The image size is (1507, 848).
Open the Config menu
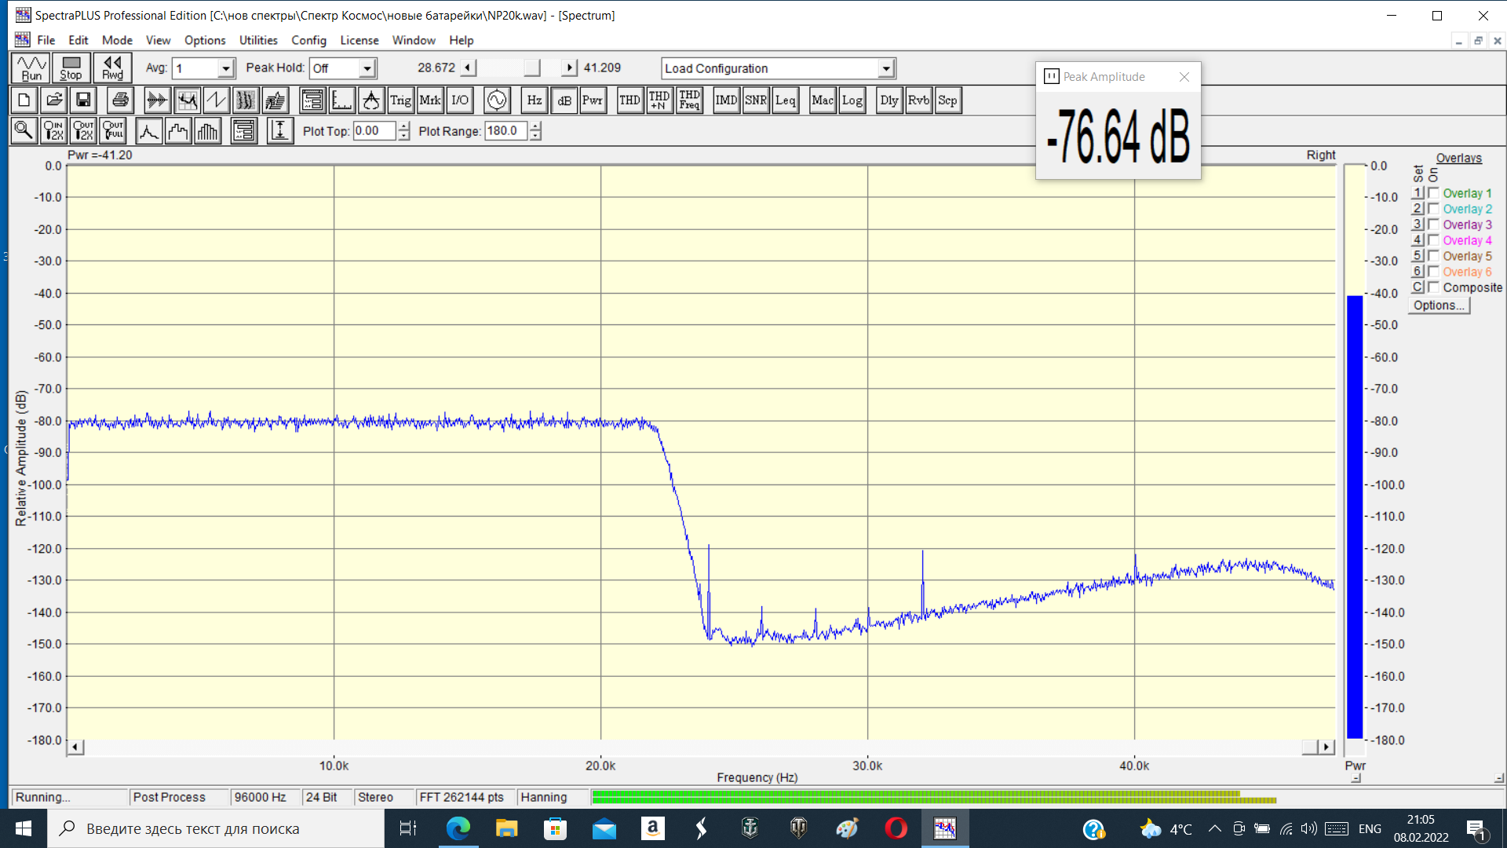pyautogui.click(x=308, y=40)
